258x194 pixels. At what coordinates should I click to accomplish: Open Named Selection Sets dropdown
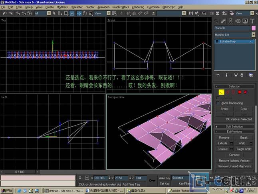click(x=171, y=13)
